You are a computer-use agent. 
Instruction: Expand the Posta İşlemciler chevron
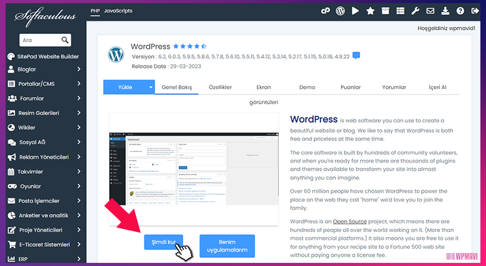coord(79,200)
